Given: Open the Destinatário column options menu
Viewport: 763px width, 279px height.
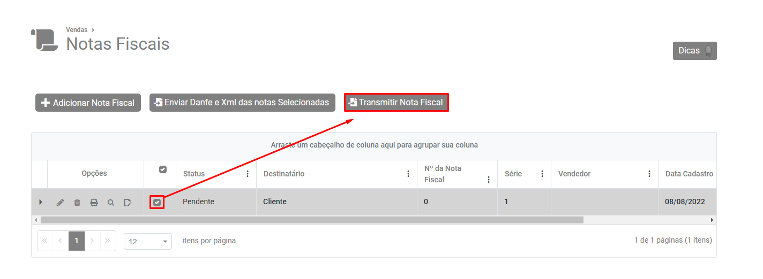Looking at the screenshot, I should coord(408,174).
